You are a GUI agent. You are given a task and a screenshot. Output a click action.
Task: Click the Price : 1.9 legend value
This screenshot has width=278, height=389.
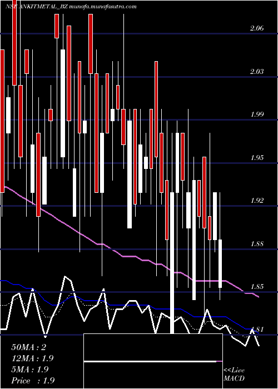pyautogui.click(x=33, y=381)
